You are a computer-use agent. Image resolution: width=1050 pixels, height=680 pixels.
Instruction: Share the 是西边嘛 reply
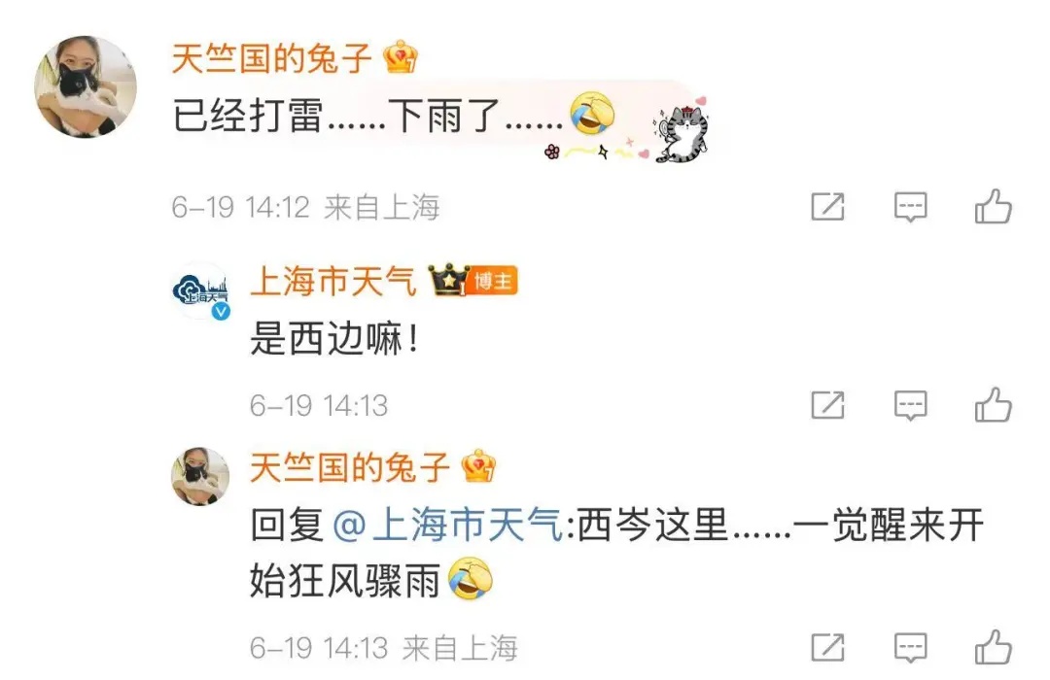click(x=827, y=405)
